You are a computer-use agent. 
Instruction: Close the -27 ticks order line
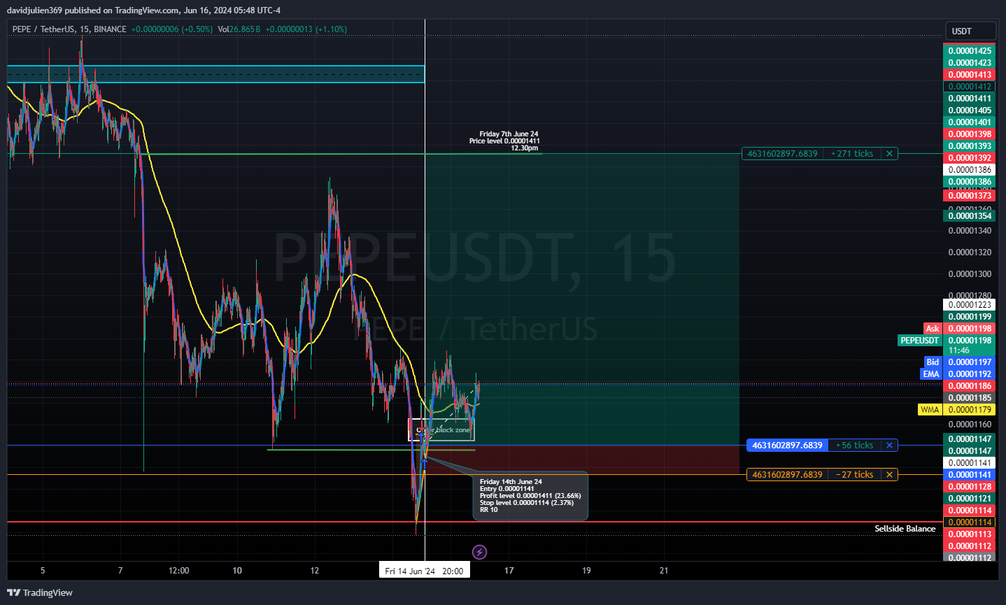click(x=889, y=474)
